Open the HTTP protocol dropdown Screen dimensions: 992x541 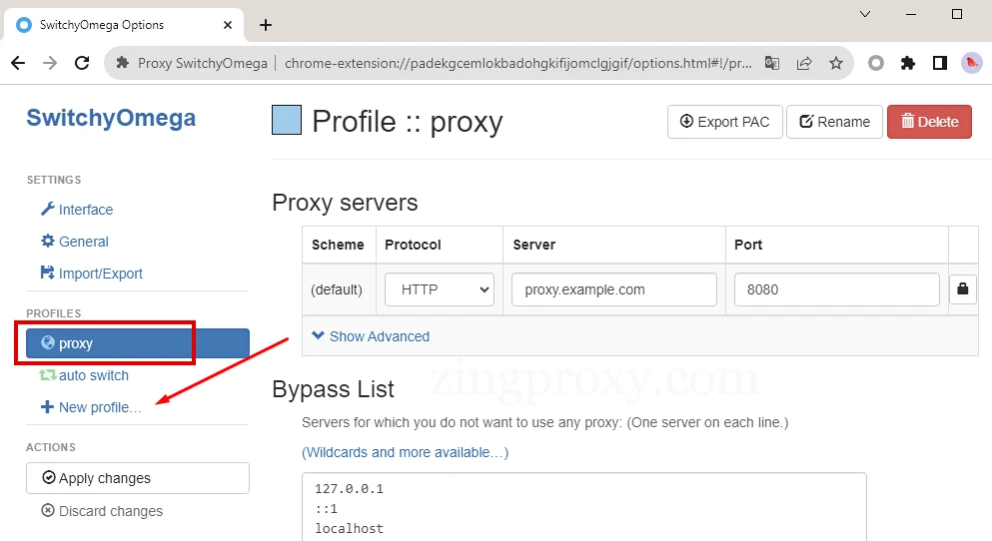tap(440, 289)
